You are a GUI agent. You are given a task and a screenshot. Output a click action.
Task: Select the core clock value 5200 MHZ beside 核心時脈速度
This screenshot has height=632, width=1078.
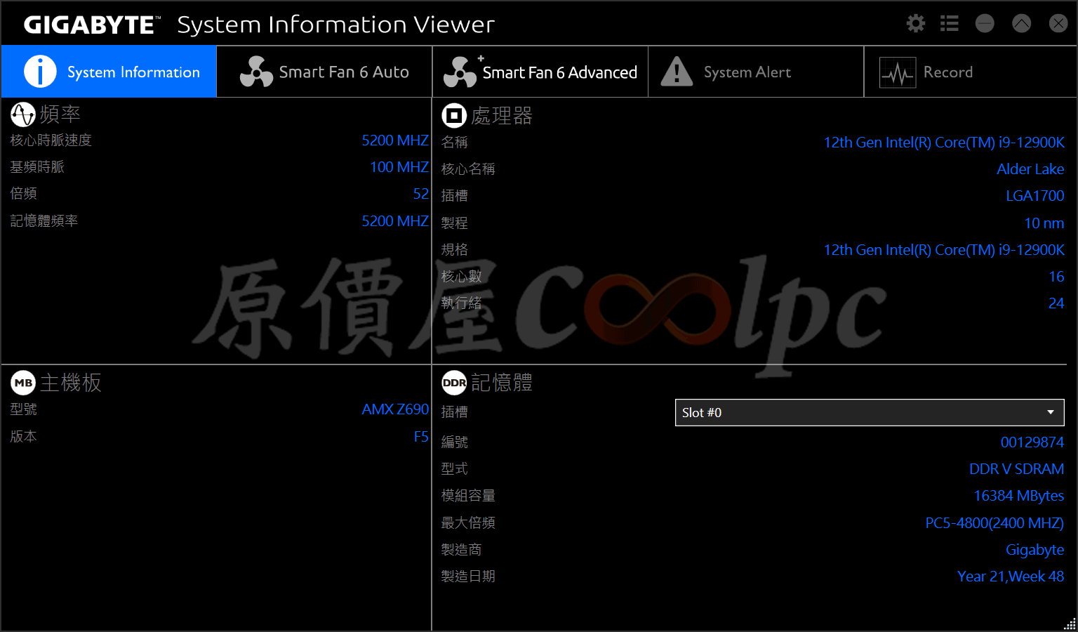click(x=395, y=140)
